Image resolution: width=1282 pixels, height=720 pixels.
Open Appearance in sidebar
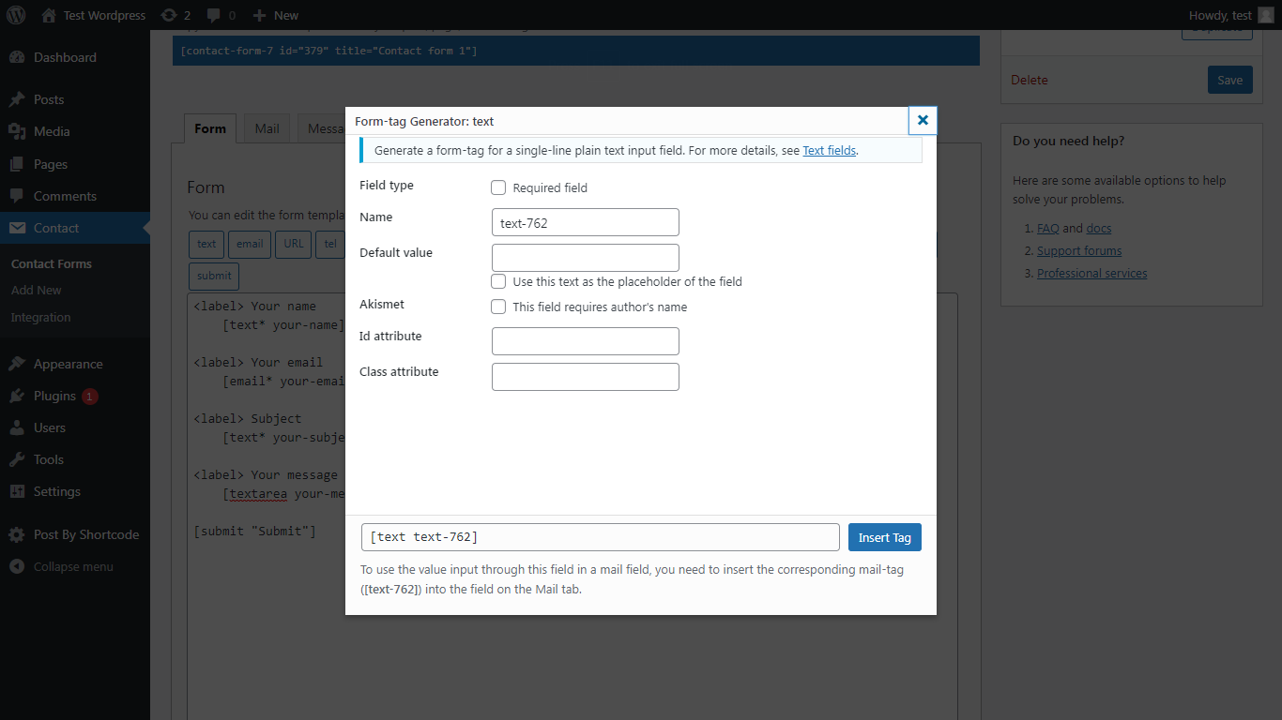click(x=75, y=364)
